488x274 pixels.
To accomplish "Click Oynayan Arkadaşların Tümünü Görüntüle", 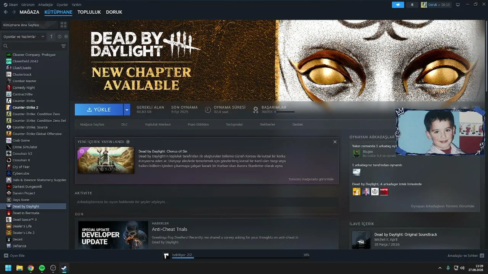I will pyautogui.click(x=443, y=206).
